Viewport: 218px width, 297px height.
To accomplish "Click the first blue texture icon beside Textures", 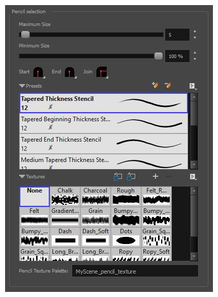I will pos(118,177).
